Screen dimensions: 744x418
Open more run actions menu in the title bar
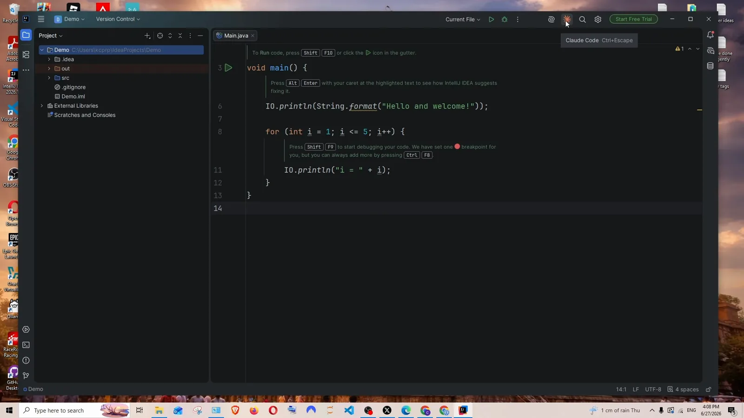pos(518,19)
